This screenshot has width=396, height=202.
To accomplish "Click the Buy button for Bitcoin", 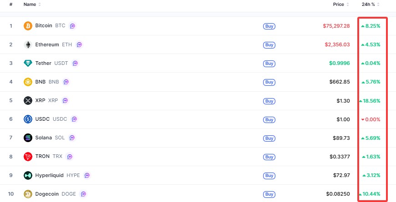I will pos(269,26).
